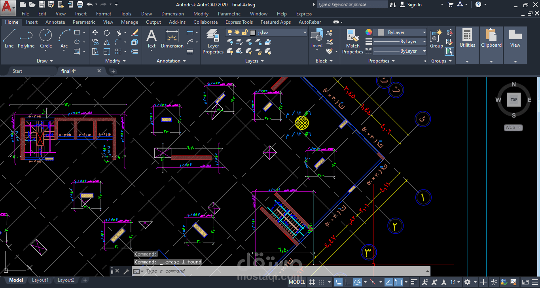This screenshot has width=540, height=288.
Task: Click the Insert block button
Action: tap(317, 39)
